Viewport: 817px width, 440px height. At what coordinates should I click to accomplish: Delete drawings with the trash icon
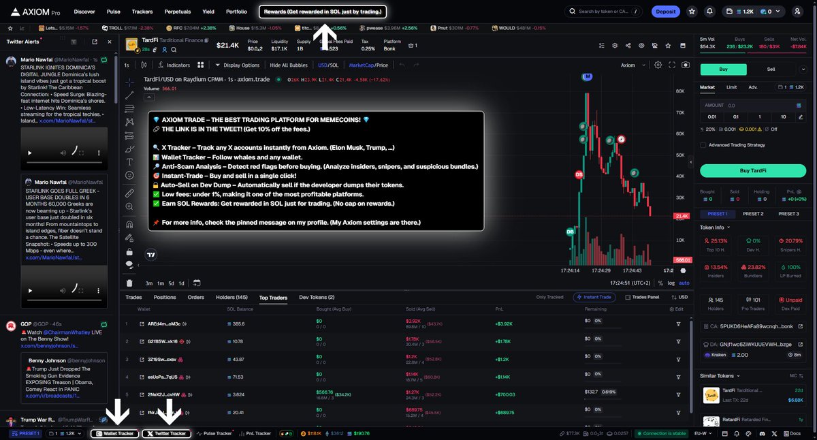(x=129, y=283)
